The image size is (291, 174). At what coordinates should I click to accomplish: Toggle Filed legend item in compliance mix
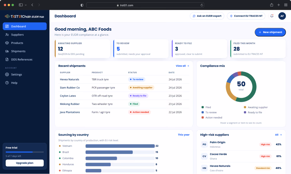pyautogui.click(x=206, y=107)
